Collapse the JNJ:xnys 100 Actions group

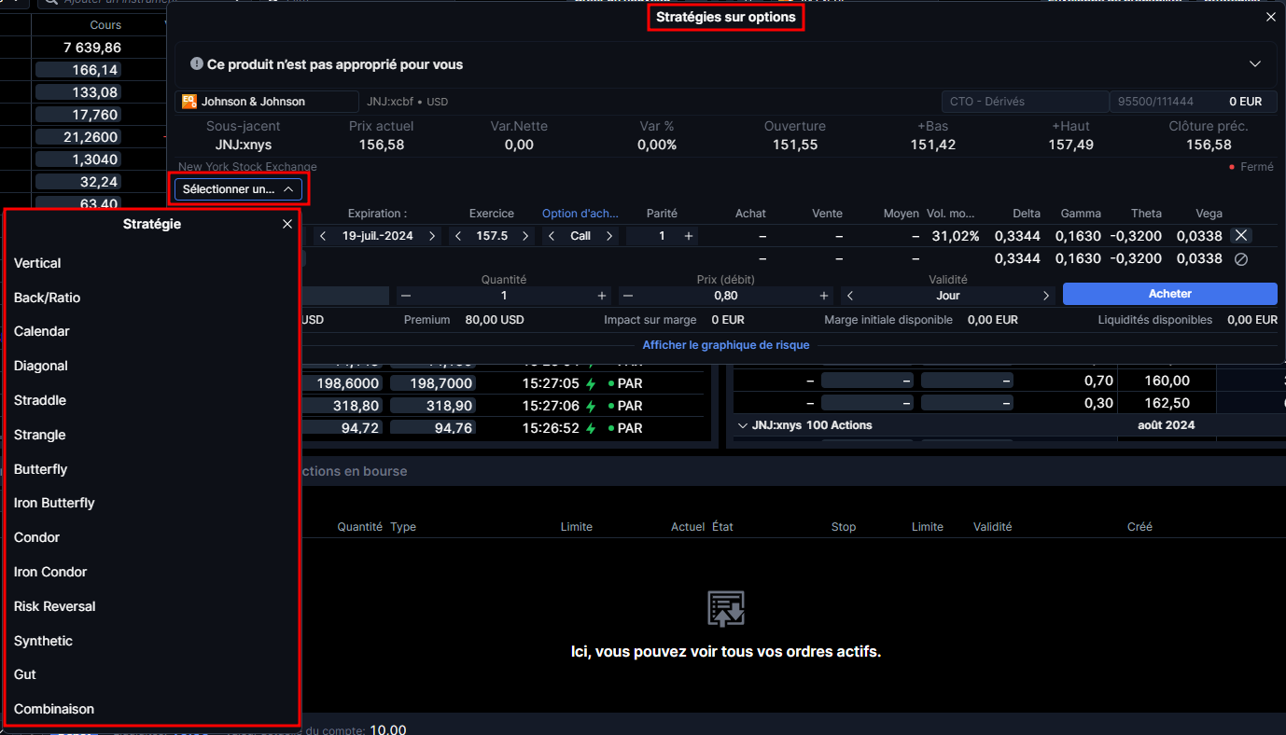click(743, 425)
